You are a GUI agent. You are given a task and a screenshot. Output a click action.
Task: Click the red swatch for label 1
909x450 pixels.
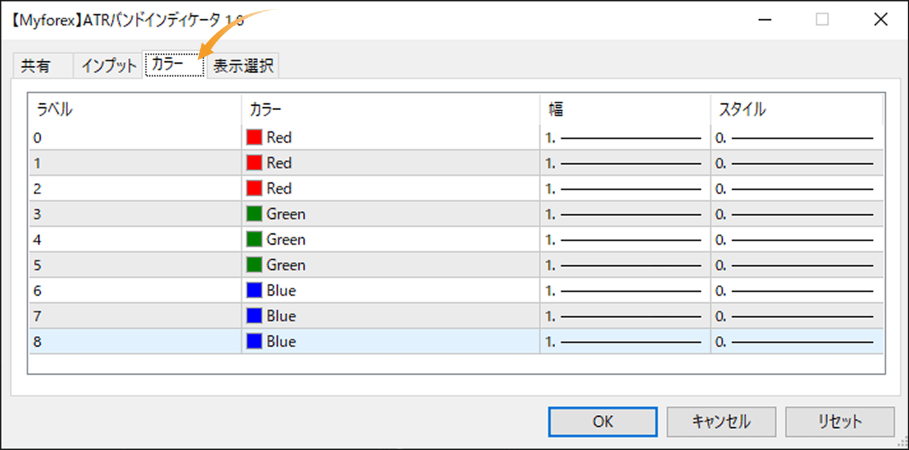254,163
